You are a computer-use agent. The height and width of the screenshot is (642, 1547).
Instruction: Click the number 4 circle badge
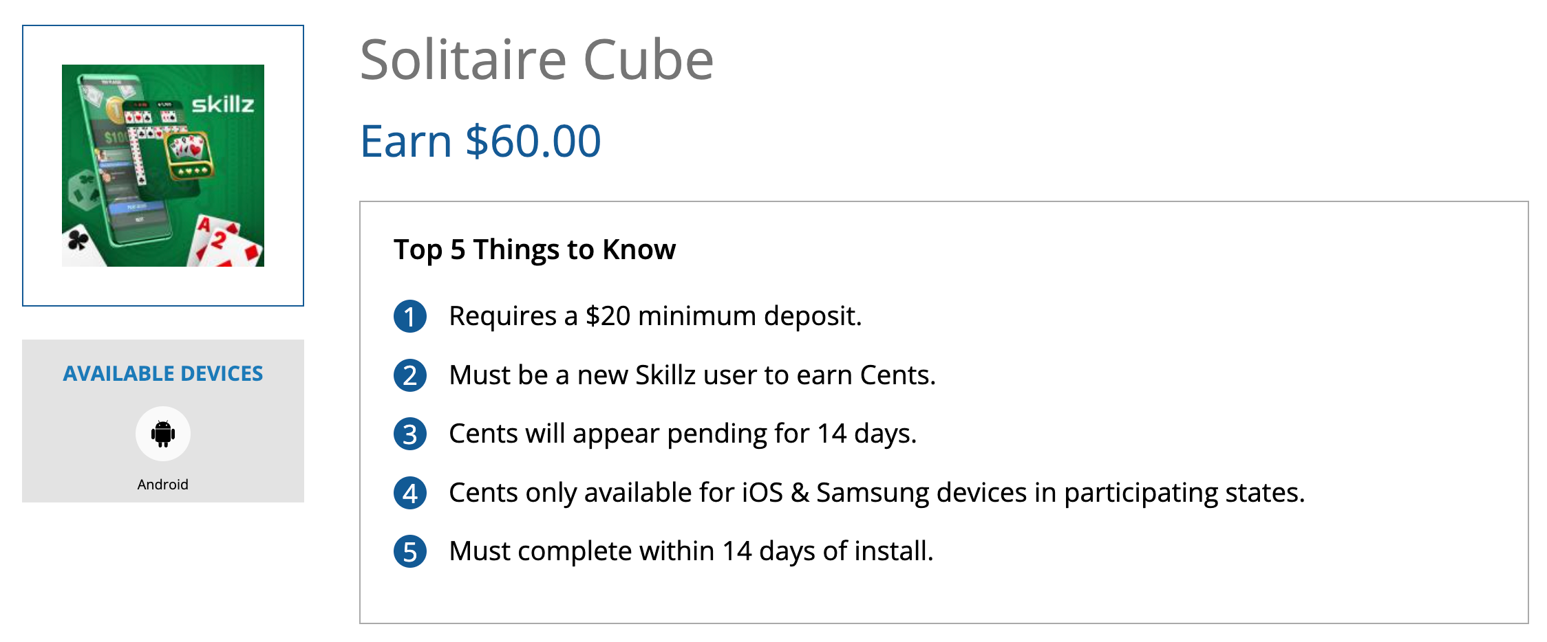pos(410,494)
